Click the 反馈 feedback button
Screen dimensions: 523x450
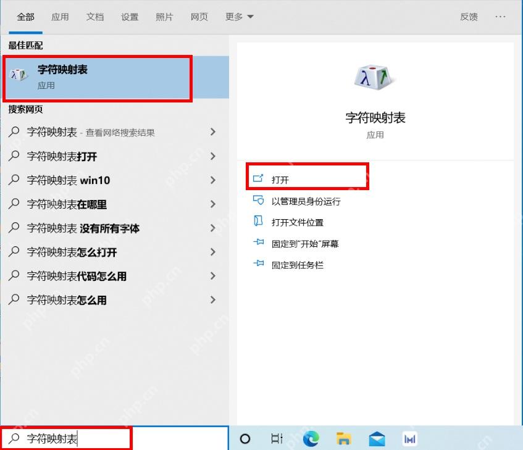(x=469, y=17)
